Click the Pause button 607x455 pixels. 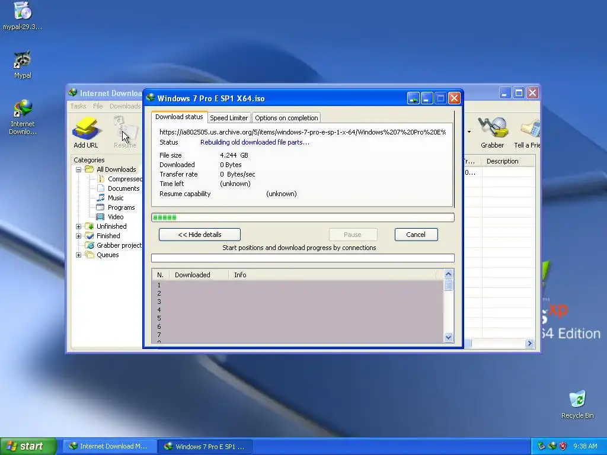coord(353,235)
